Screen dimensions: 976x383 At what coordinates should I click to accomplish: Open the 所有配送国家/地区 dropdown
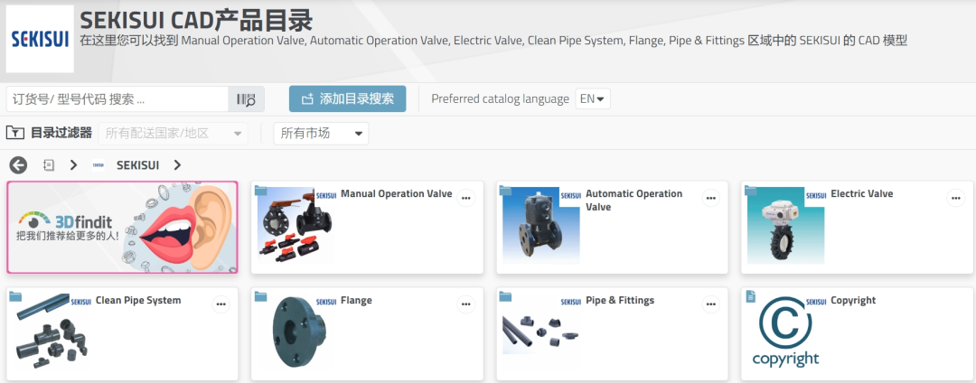[173, 134]
